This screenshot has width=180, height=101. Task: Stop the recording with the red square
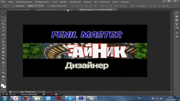[x=52, y=94]
